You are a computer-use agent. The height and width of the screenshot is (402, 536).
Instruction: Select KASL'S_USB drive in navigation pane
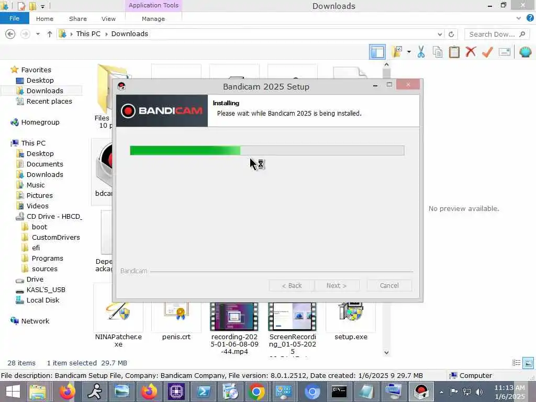(x=46, y=289)
